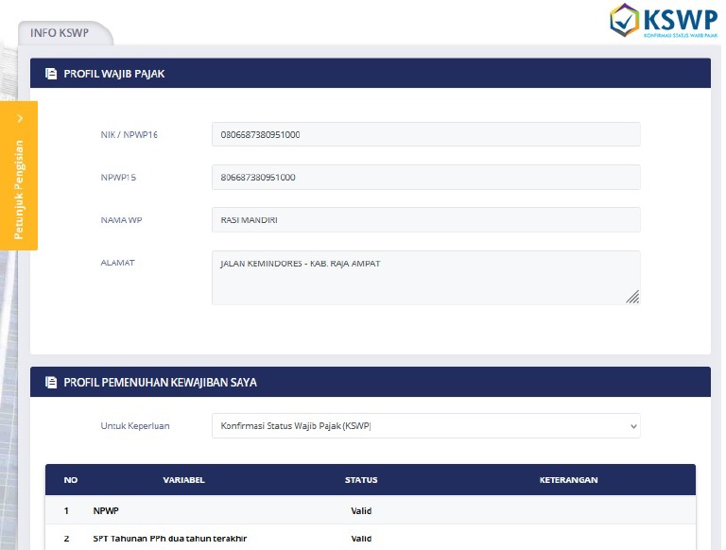This screenshot has height=550, width=726.
Task: Expand the Petunjuk Pengisian side panel
Action: (x=19, y=189)
